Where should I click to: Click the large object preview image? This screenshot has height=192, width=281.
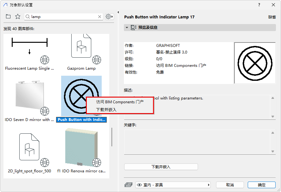tap(255, 63)
